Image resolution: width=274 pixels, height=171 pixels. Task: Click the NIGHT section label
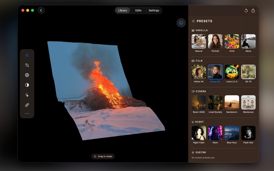(199, 122)
